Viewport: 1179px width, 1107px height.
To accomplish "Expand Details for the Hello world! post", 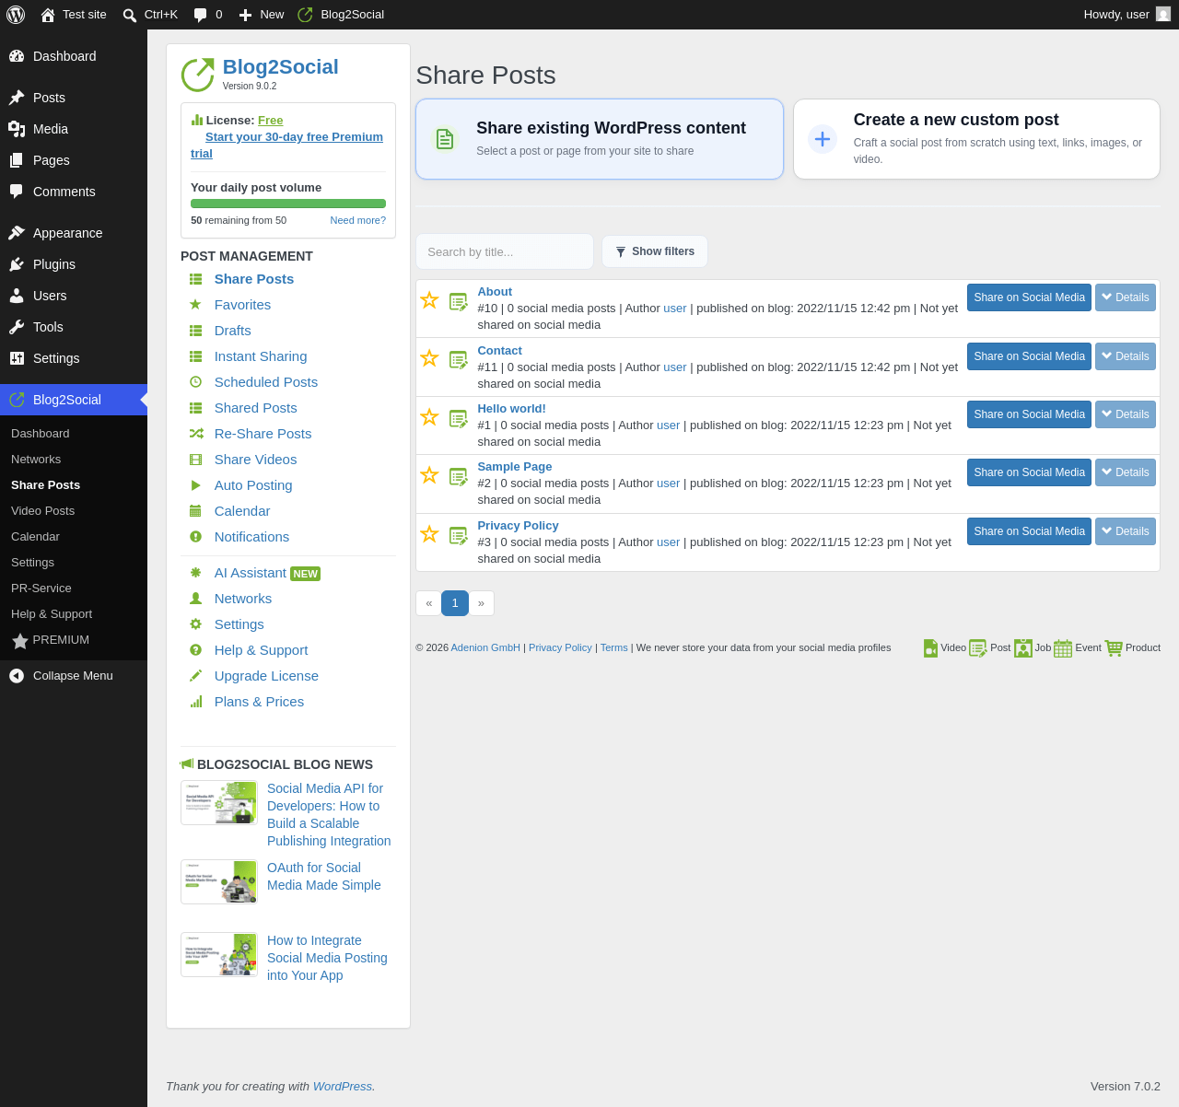I will click(x=1126, y=414).
